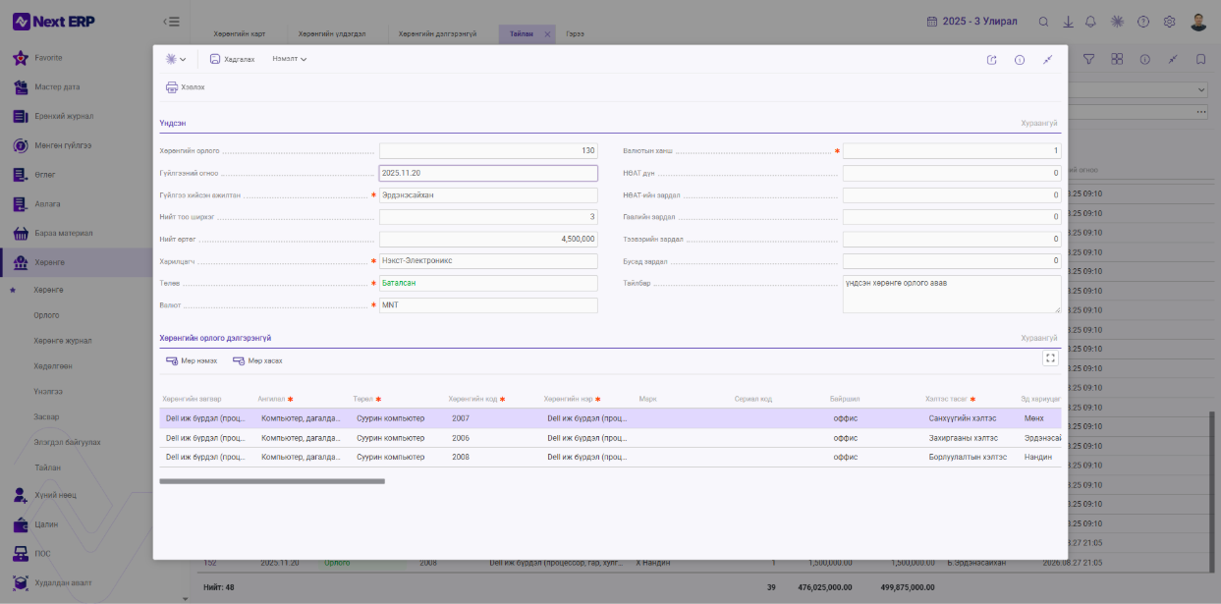Open notifications bell icon
The height and width of the screenshot is (604, 1221).
tap(1091, 22)
